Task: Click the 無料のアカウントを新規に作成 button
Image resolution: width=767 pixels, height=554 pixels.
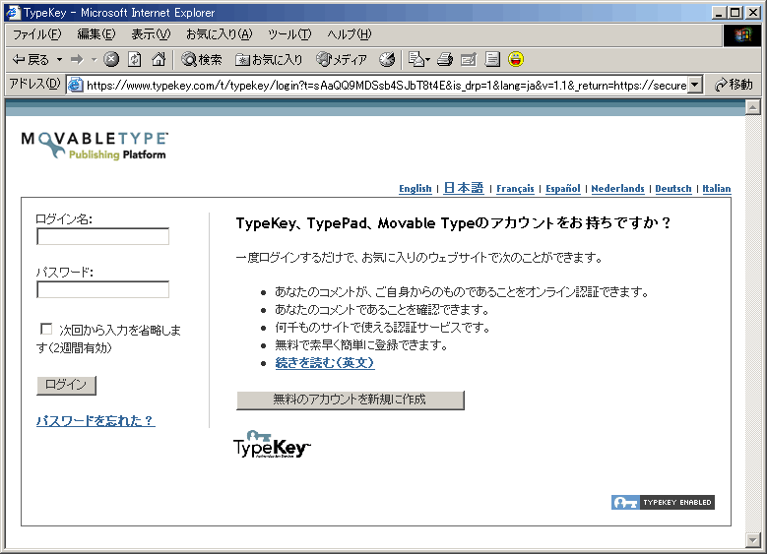Action: tap(351, 400)
